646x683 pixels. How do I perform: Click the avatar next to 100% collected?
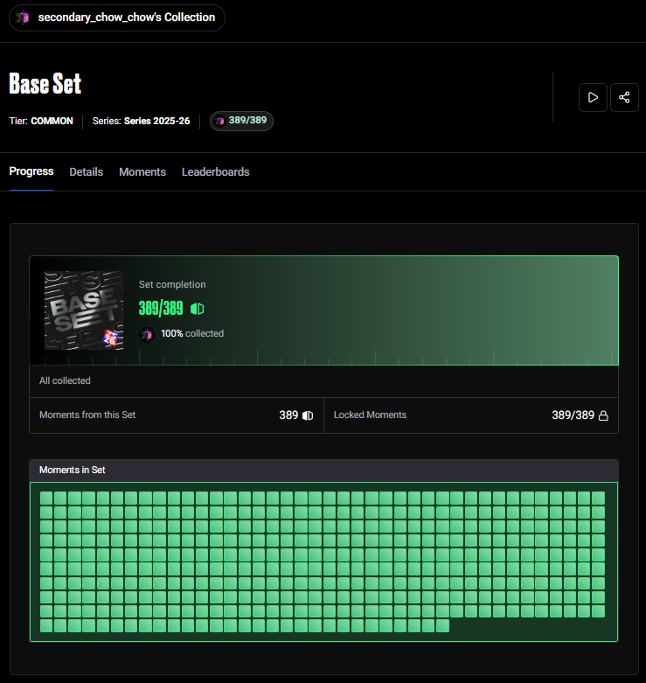(x=147, y=334)
